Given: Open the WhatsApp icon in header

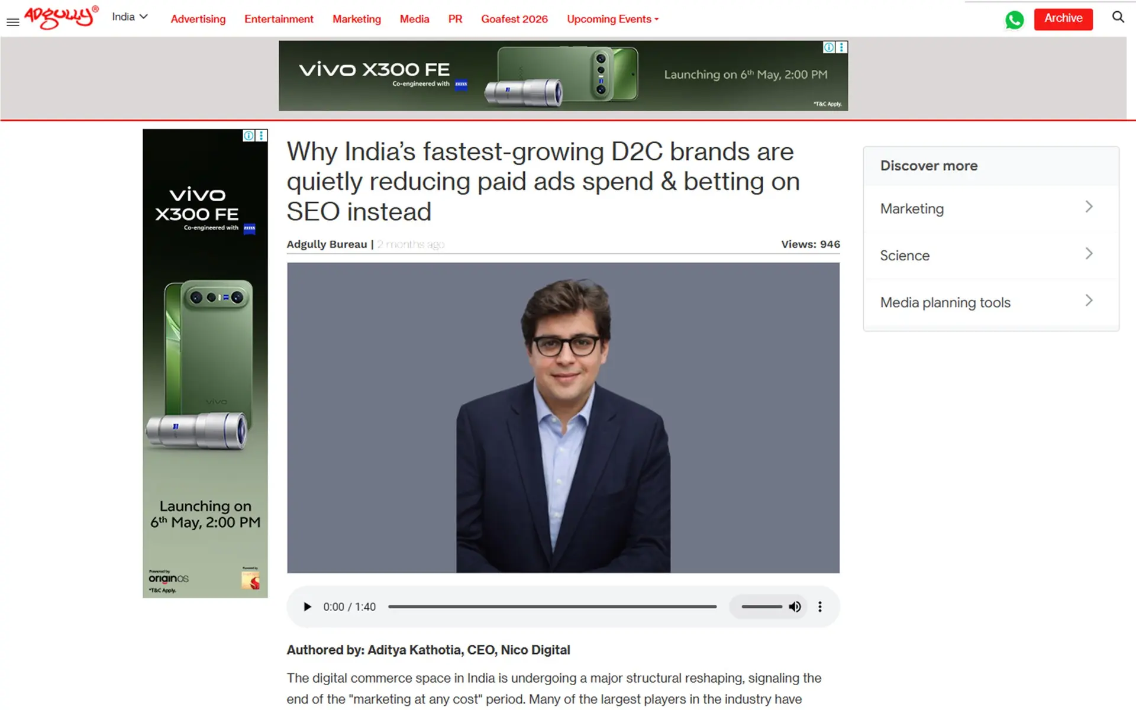Looking at the screenshot, I should click(x=1014, y=20).
